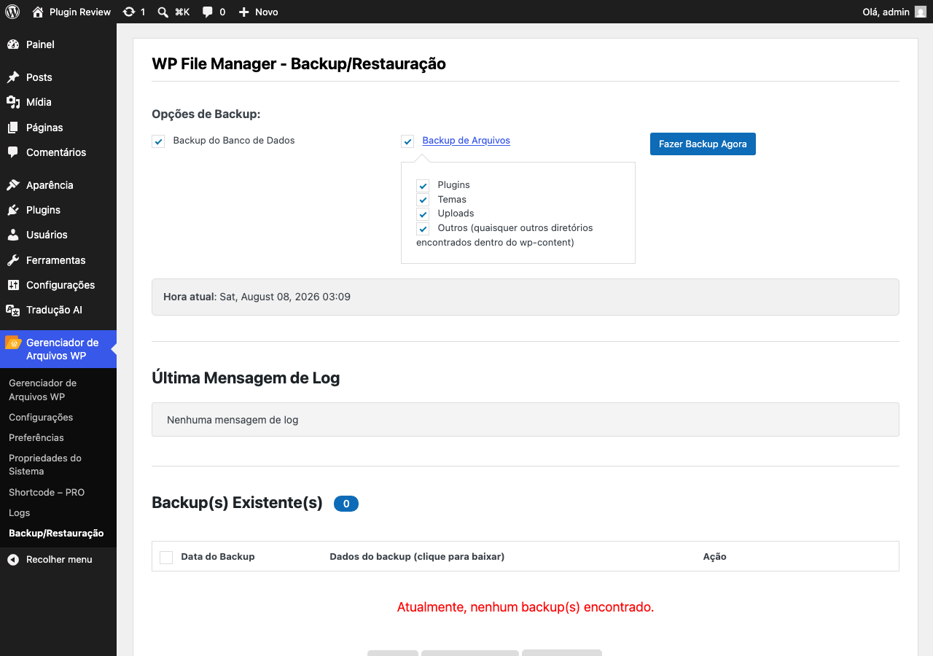
Task: Click the Plugins plug icon in the sidebar
Action: tap(13, 210)
